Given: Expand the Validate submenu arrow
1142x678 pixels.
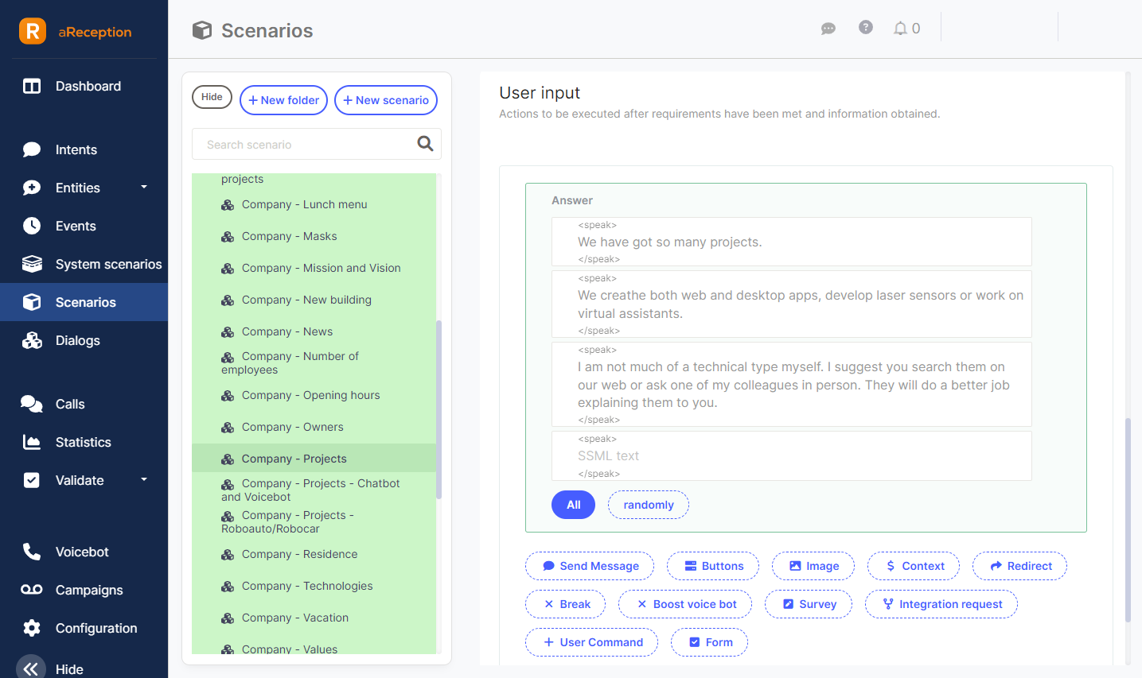Looking at the screenshot, I should click(144, 479).
